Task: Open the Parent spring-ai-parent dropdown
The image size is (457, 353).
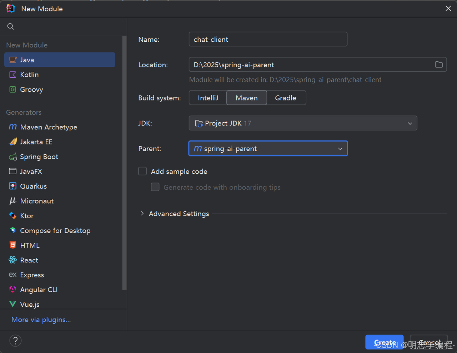Action: click(x=268, y=149)
